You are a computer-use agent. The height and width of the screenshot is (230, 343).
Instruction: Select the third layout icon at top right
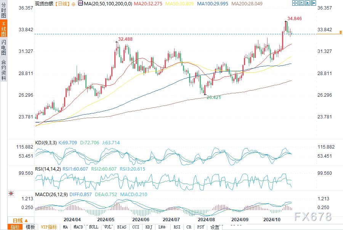[307, 3]
